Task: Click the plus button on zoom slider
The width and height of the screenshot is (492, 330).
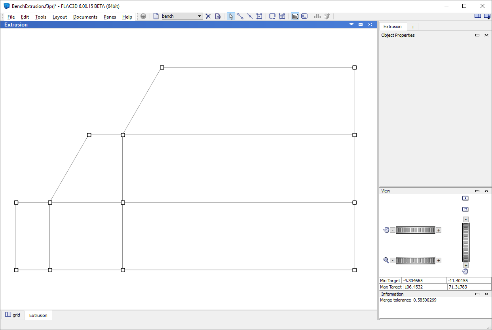Action: click(x=439, y=260)
